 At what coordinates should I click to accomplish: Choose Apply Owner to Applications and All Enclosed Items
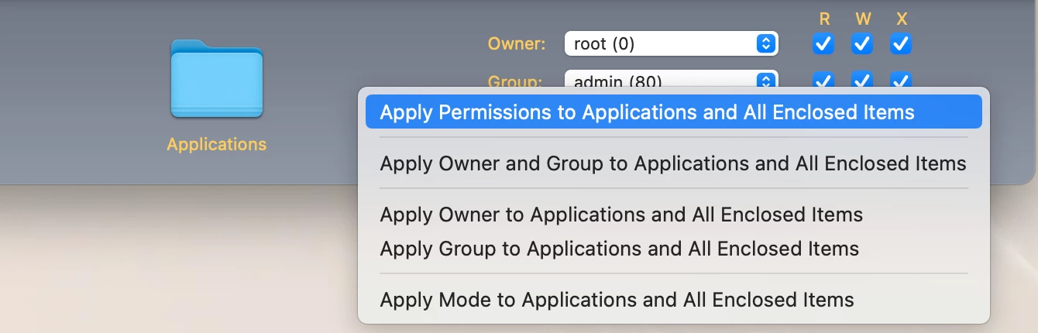click(x=673, y=215)
